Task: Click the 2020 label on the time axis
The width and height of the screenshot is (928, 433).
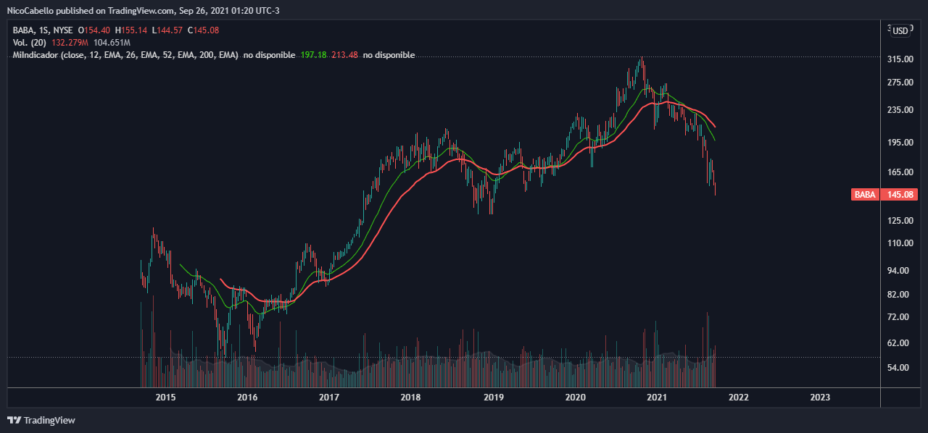Action: point(575,398)
